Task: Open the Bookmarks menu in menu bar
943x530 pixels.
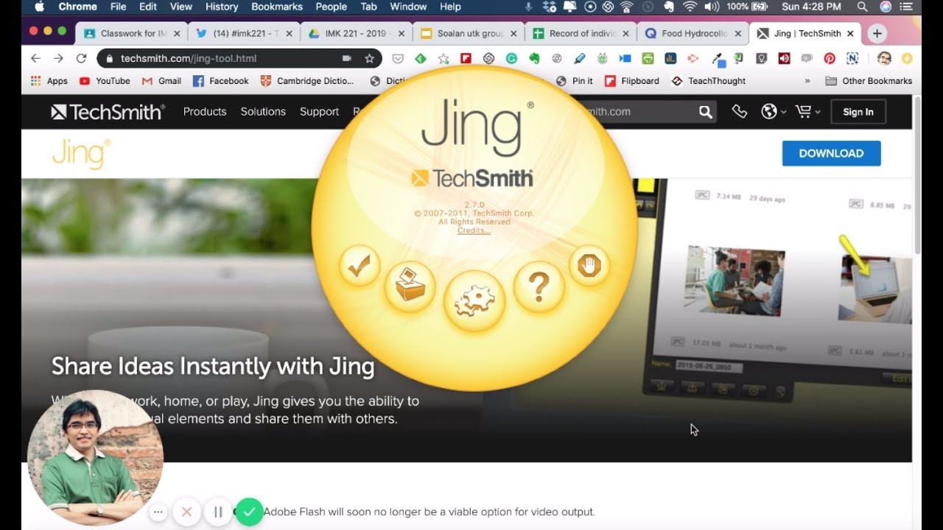Action: [x=277, y=7]
